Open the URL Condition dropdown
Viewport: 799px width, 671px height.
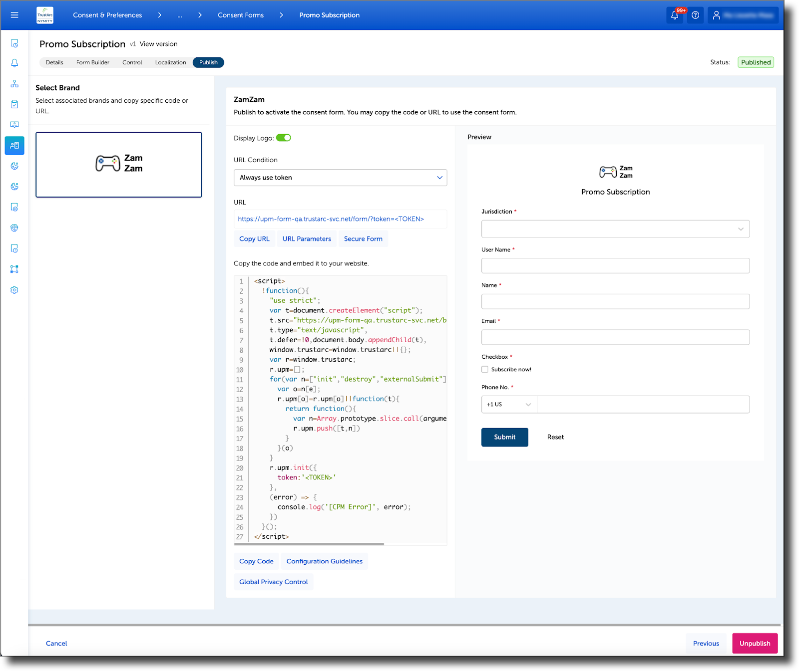(340, 178)
